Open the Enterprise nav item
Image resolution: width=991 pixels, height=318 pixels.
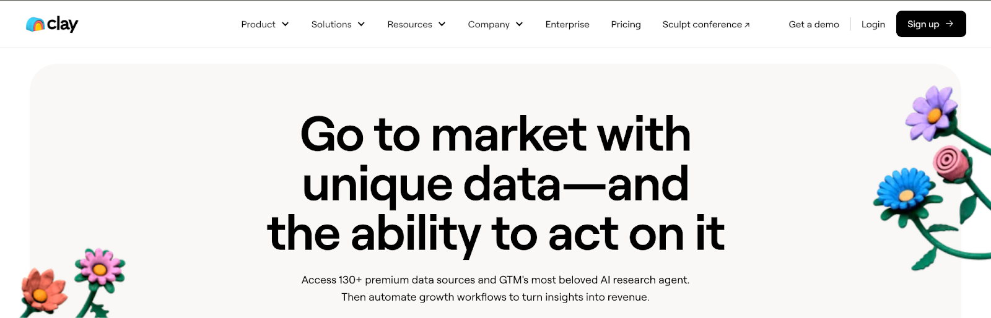(567, 24)
